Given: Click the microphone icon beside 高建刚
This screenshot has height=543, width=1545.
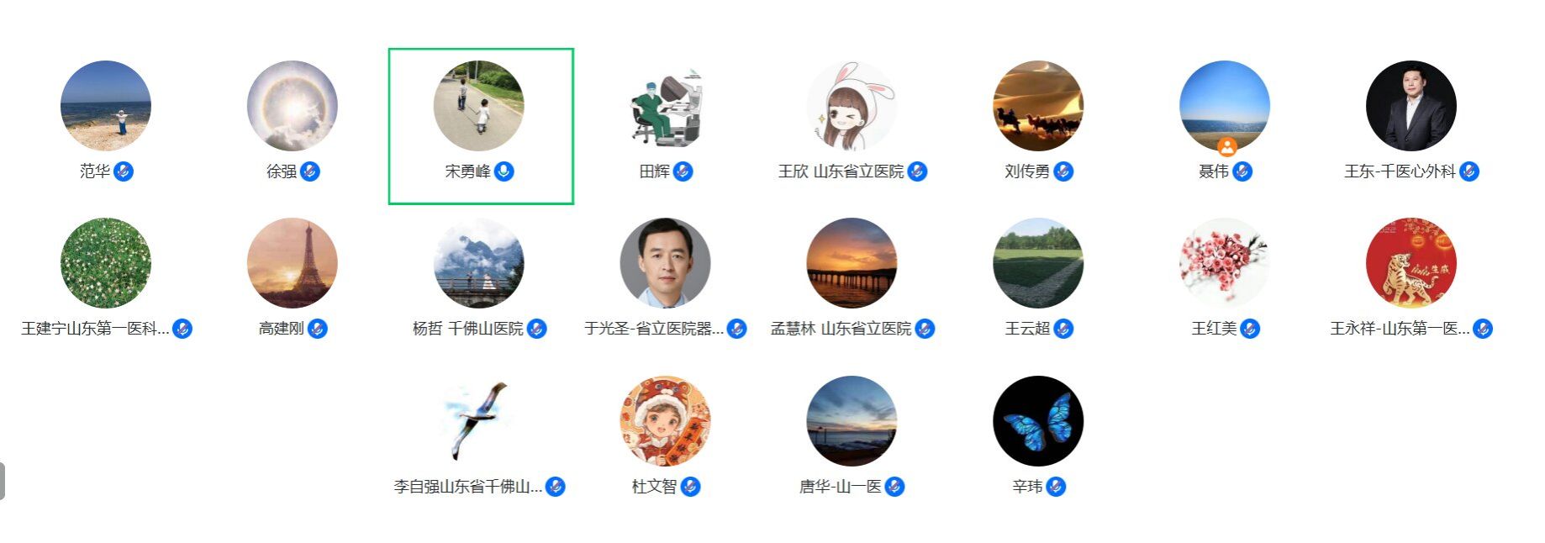Looking at the screenshot, I should click(x=318, y=329).
